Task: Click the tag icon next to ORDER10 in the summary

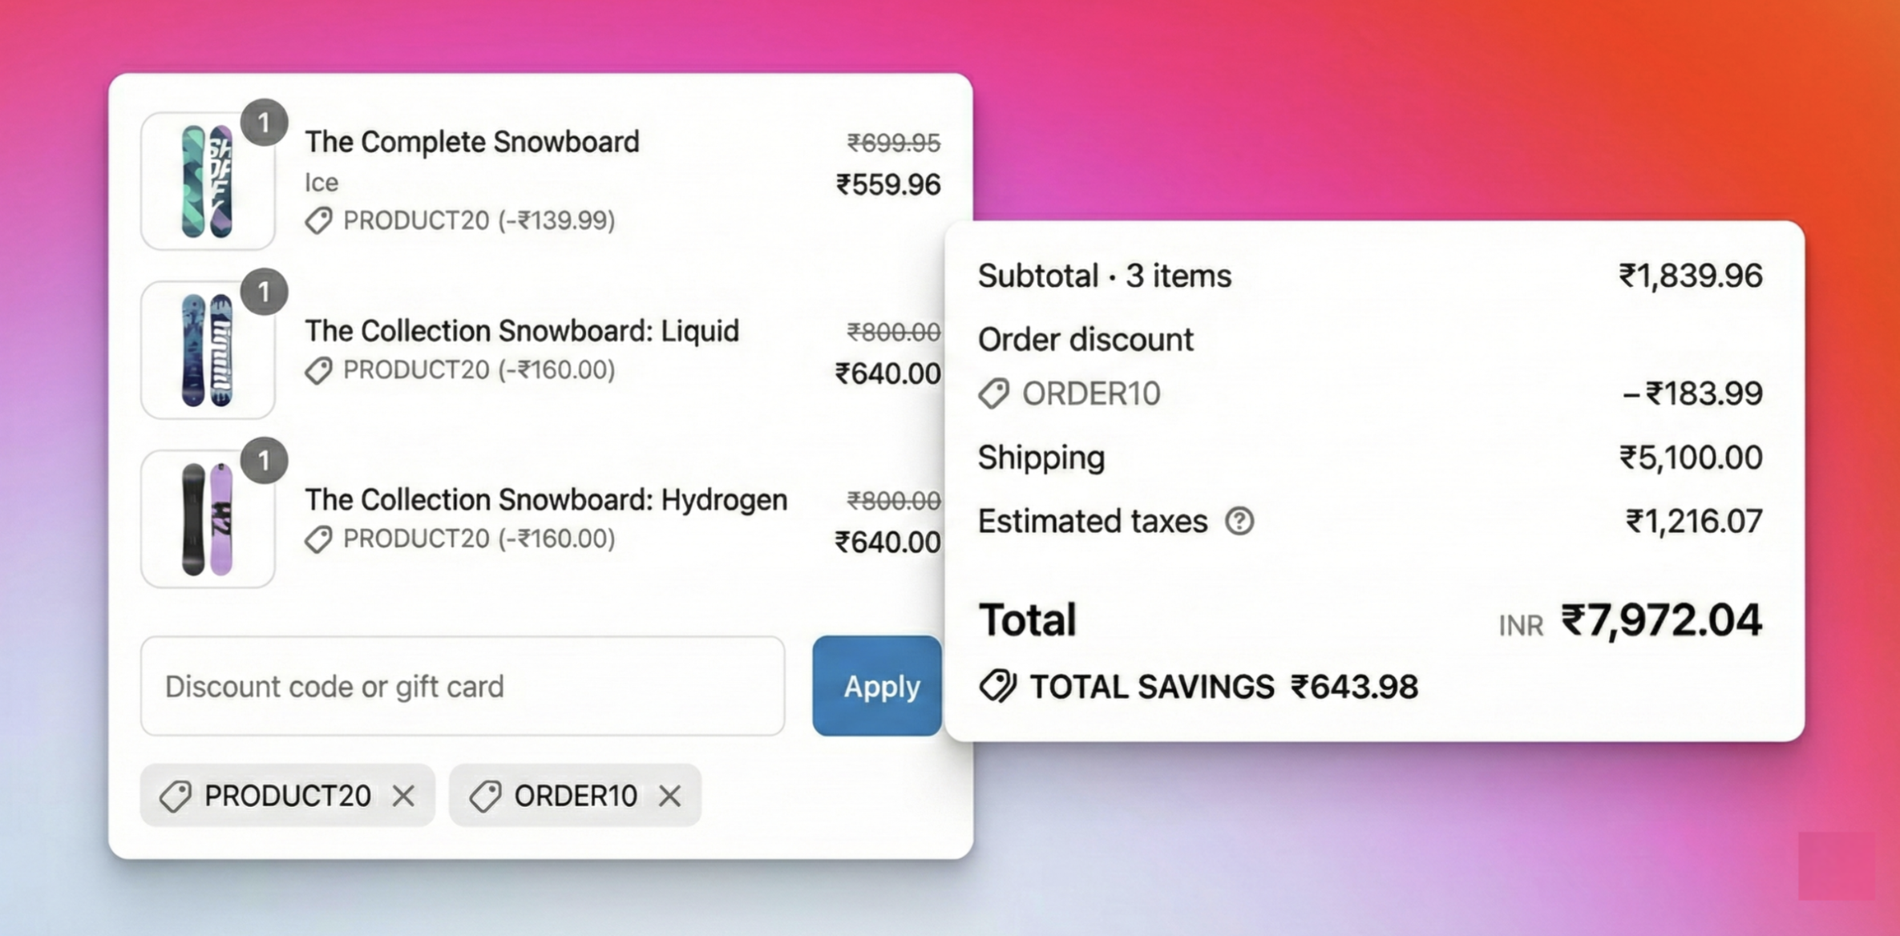Action: pos(995,393)
